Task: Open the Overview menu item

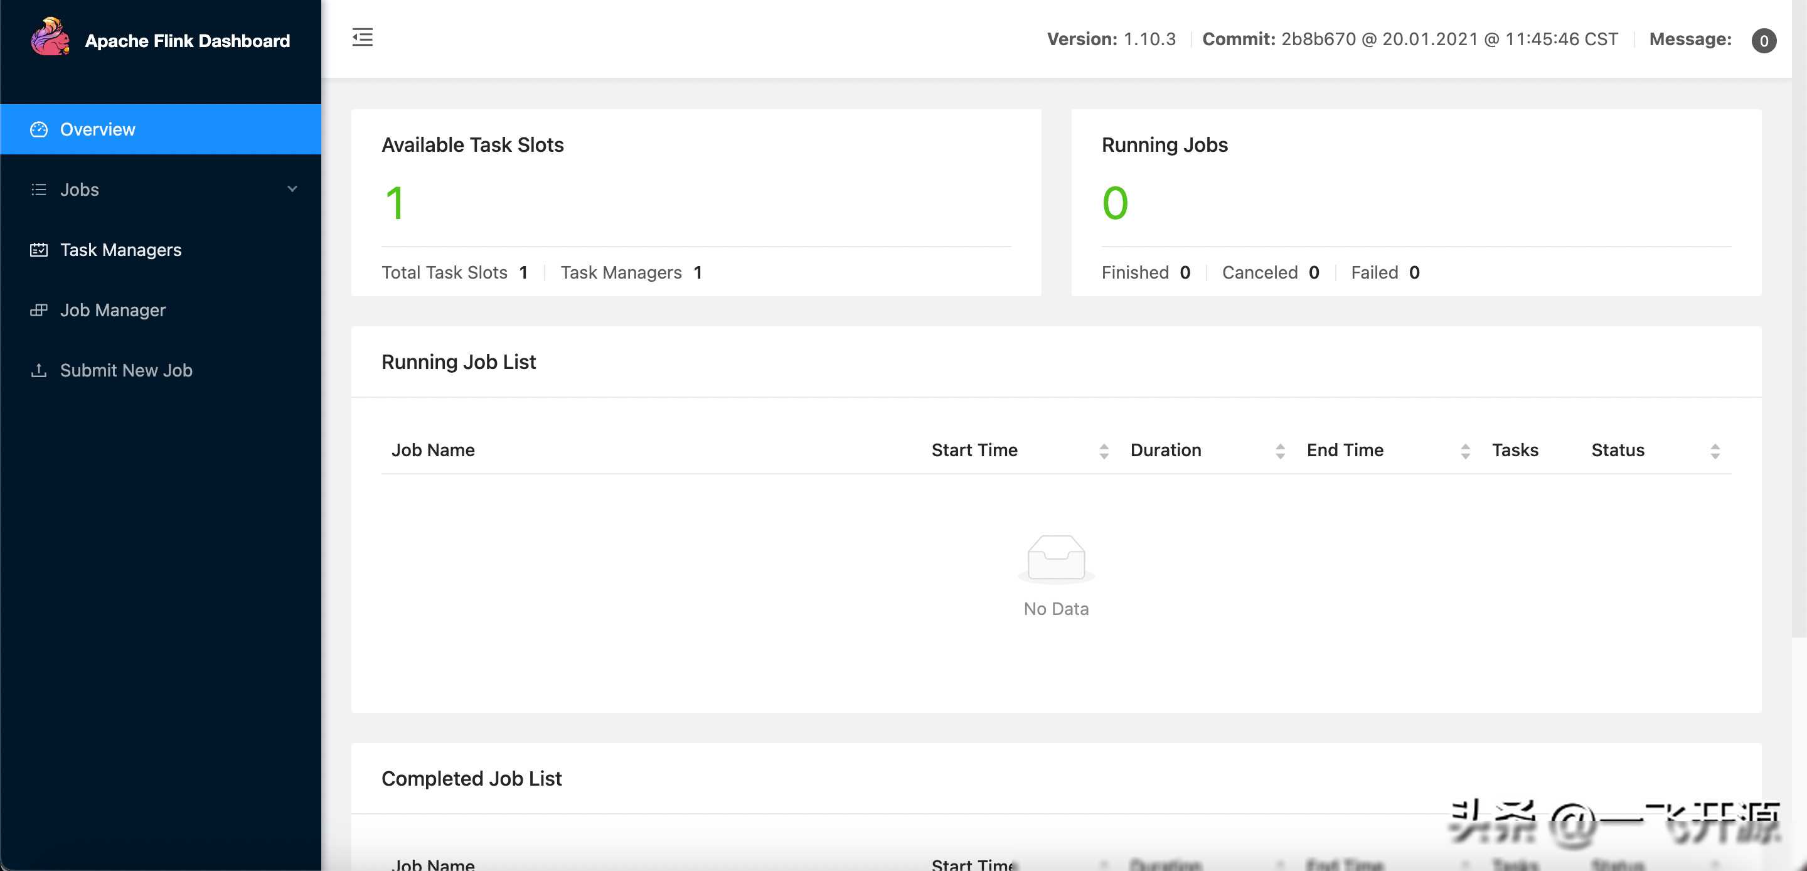Action: [161, 129]
